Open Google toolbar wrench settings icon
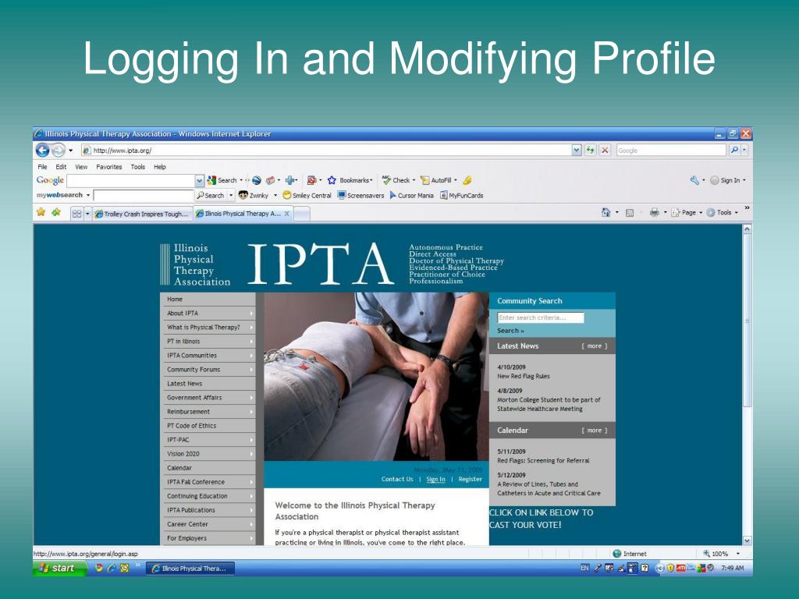 coord(694,180)
